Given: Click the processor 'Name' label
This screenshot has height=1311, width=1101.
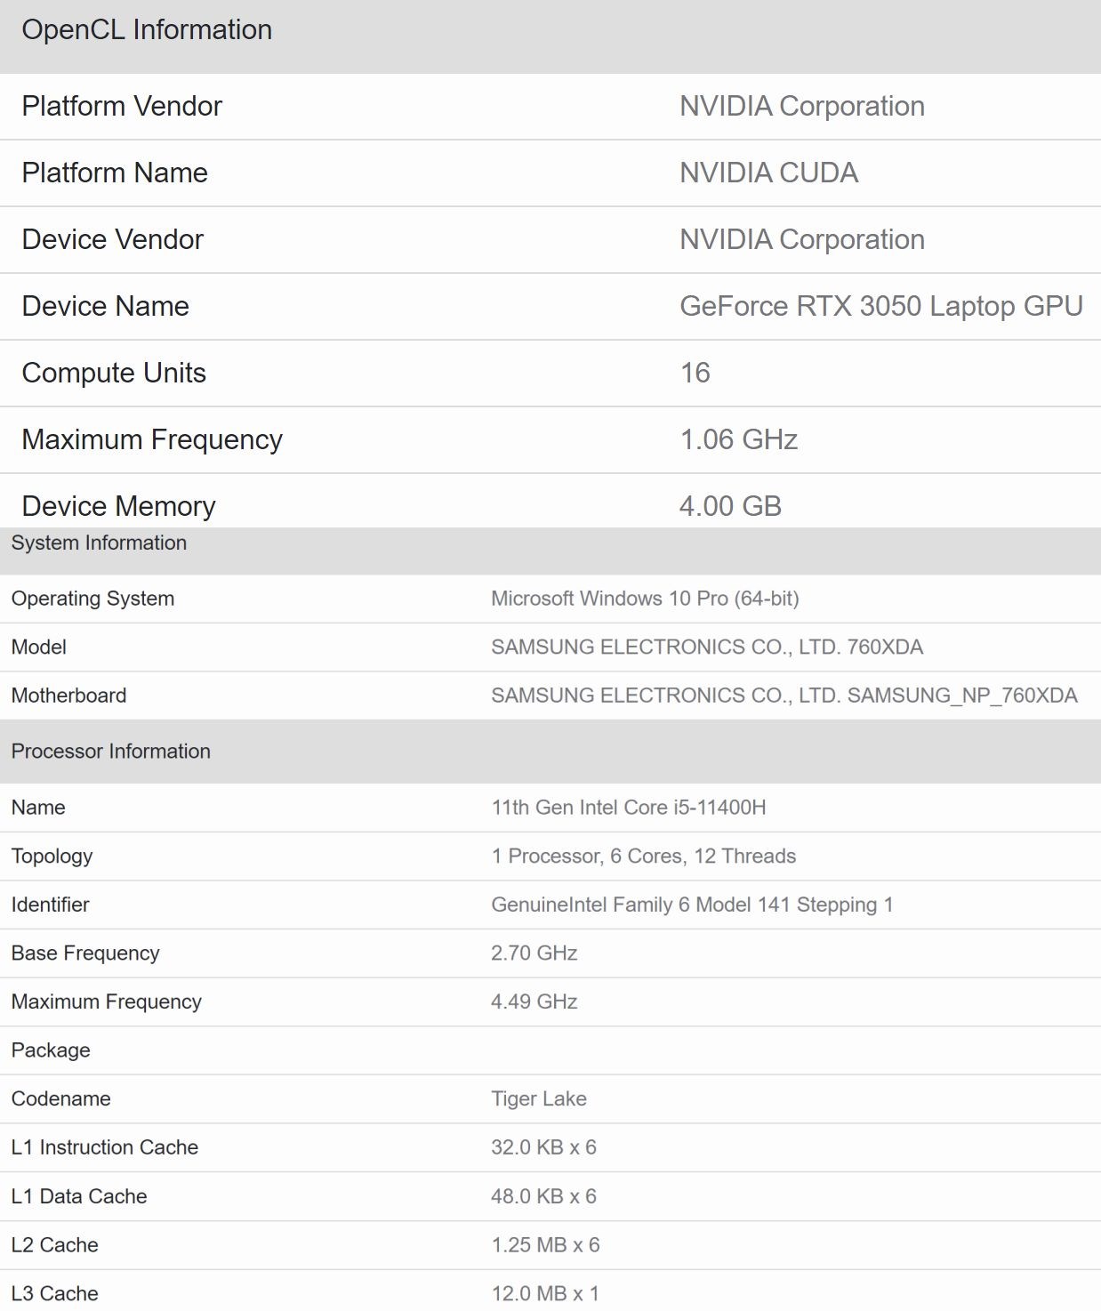Looking at the screenshot, I should coord(38,808).
